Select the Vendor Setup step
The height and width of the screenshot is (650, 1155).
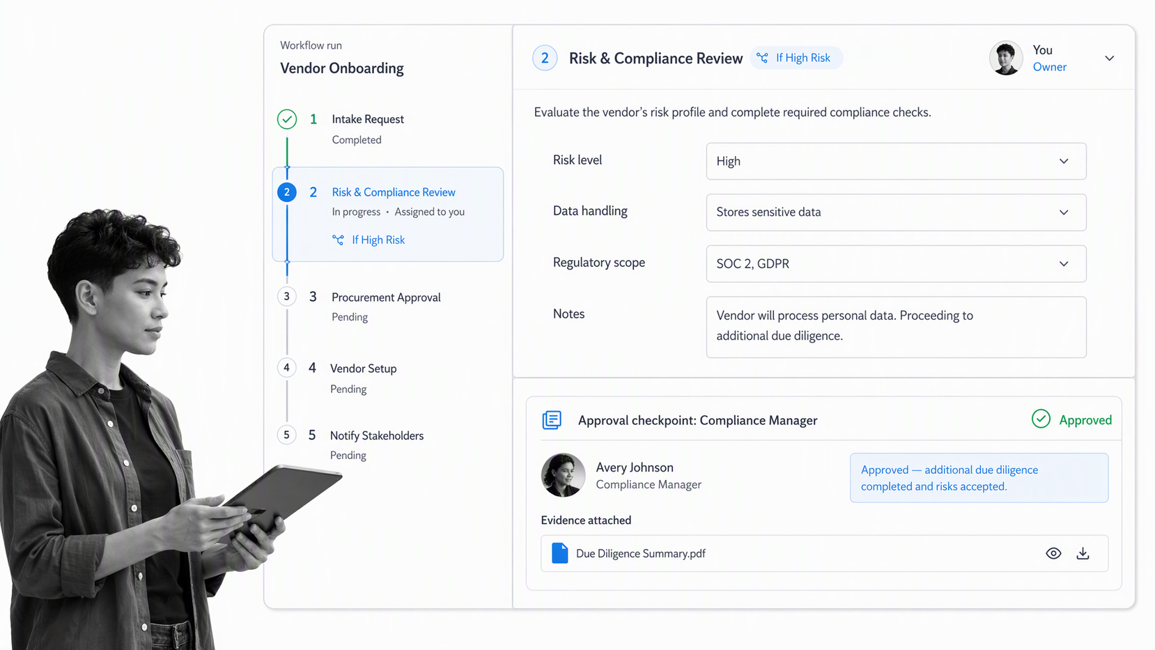pyautogui.click(x=363, y=369)
